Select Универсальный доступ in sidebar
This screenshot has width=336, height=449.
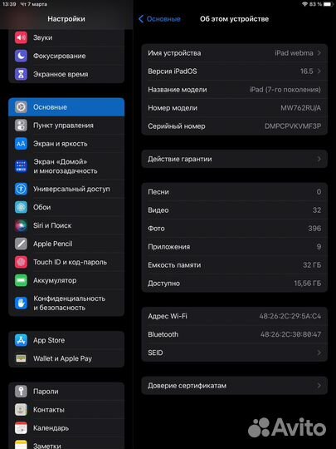(x=66, y=189)
